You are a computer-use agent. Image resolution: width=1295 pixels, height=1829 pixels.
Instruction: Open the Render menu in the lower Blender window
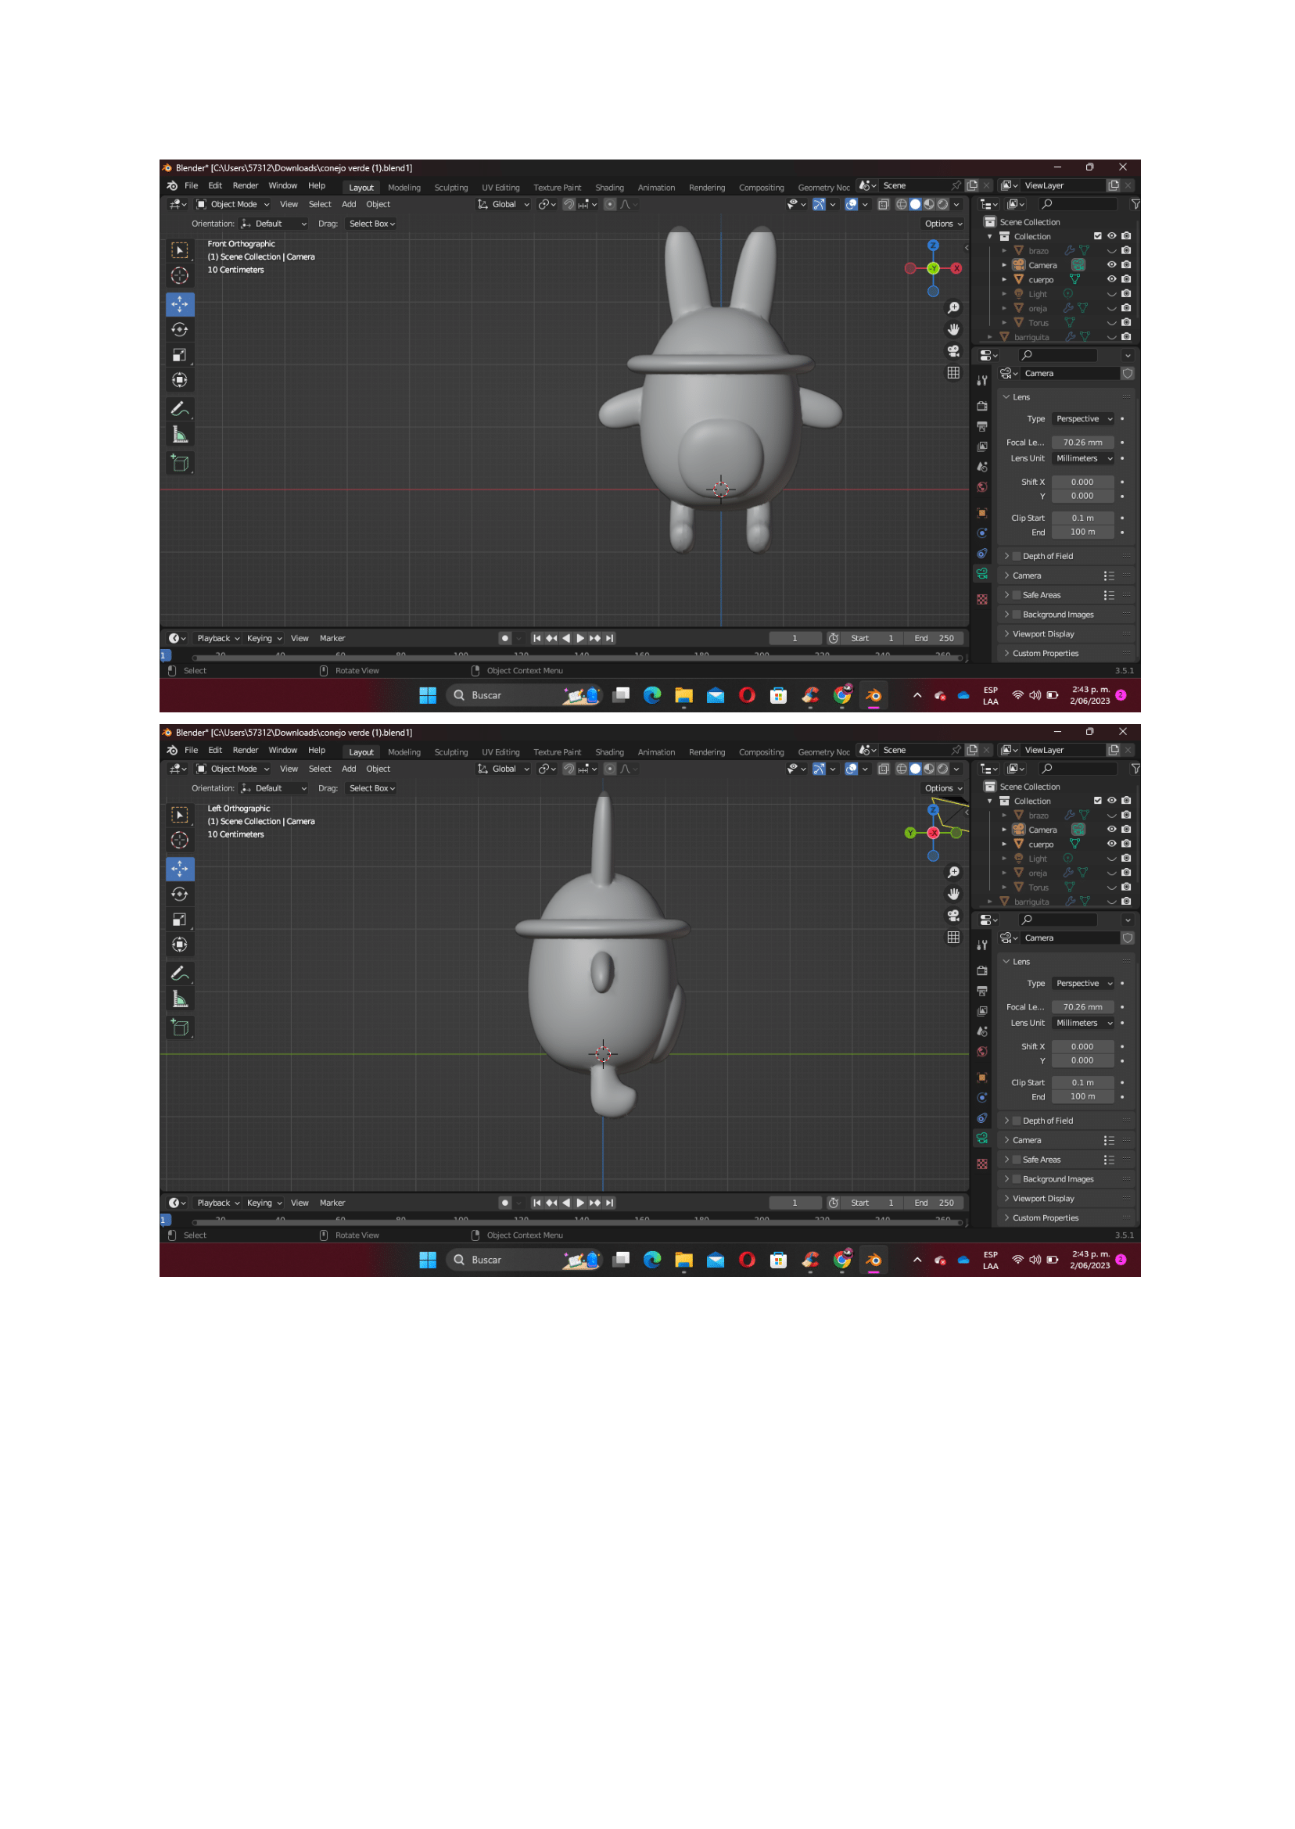point(245,750)
